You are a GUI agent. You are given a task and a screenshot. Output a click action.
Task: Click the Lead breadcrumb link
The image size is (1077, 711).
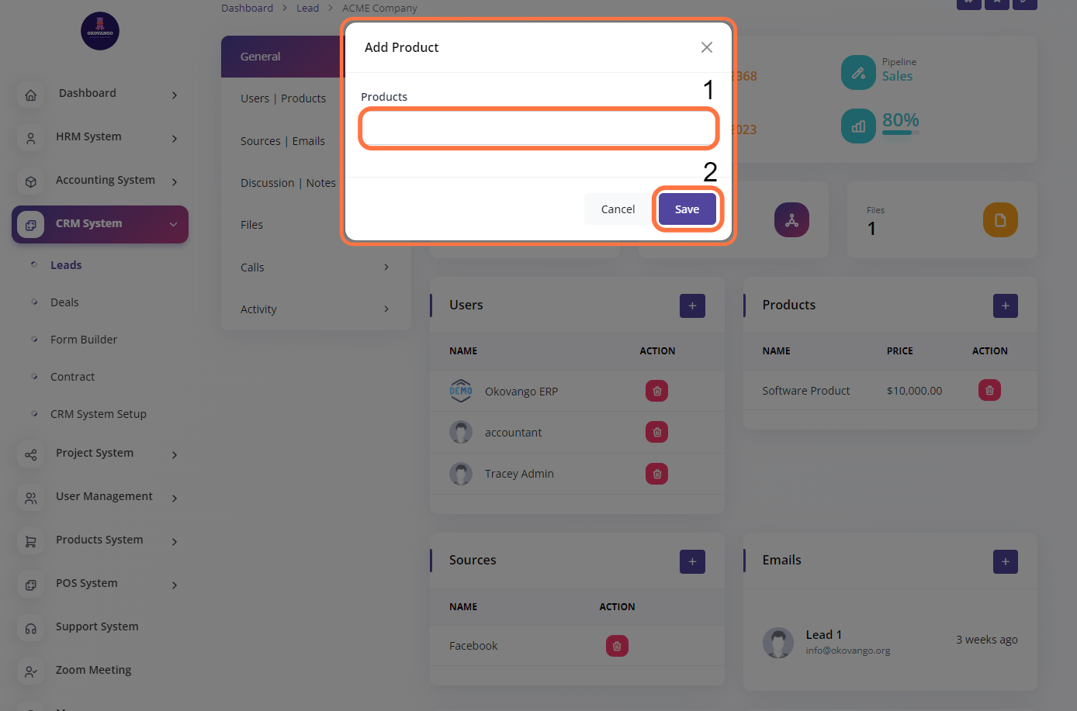(307, 8)
